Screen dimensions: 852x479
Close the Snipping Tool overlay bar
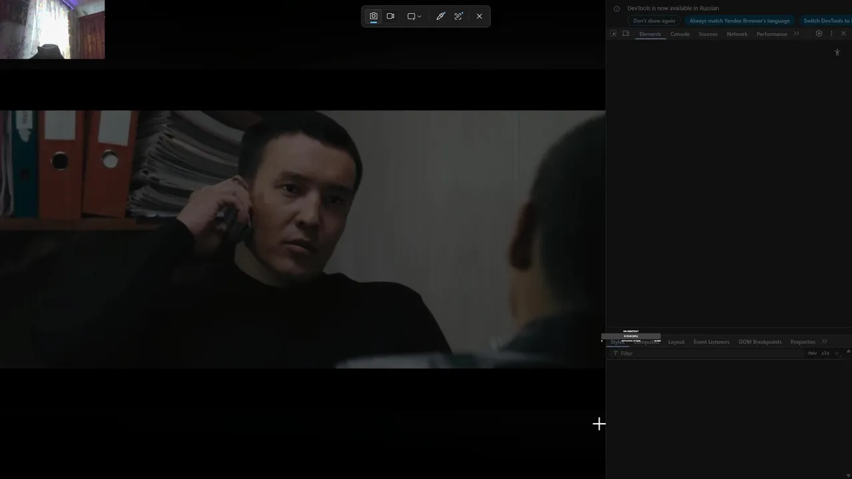[479, 16]
